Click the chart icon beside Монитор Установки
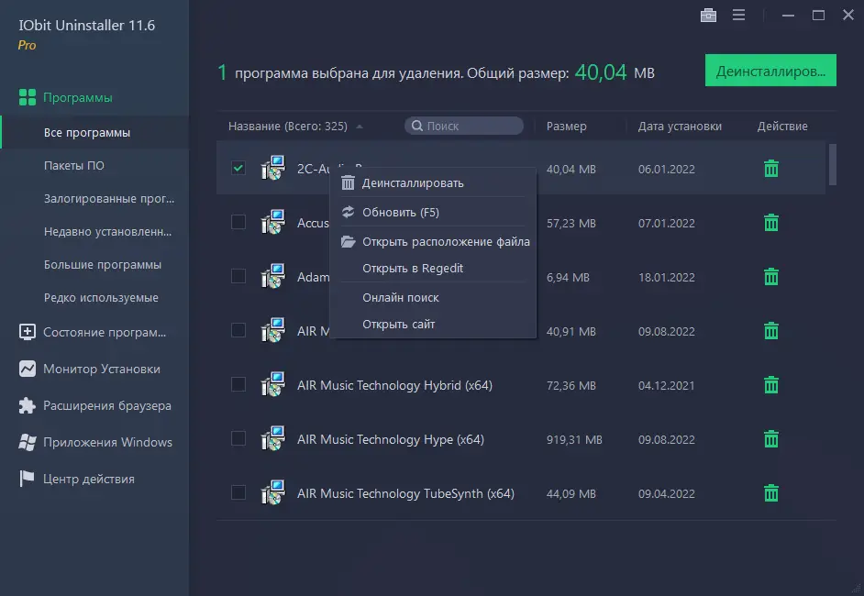 (x=26, y=369)
